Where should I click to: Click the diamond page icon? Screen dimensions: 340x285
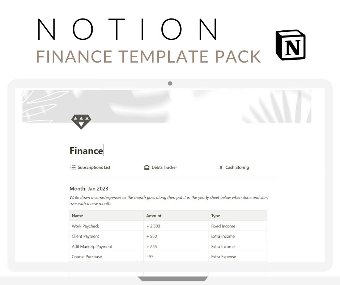click(81, 122)
